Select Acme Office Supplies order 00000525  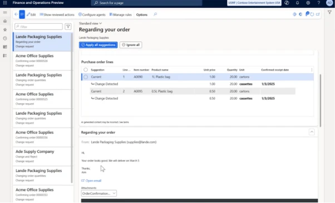click(42, 99)
